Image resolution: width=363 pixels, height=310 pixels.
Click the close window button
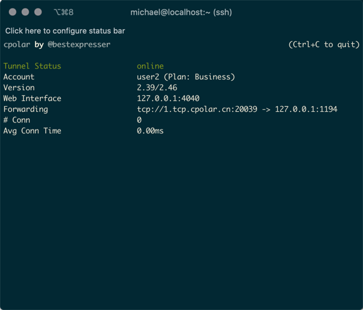[13, 12]
